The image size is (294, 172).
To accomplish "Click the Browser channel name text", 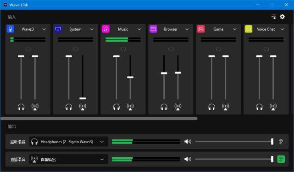I will [x=171, y=29].
